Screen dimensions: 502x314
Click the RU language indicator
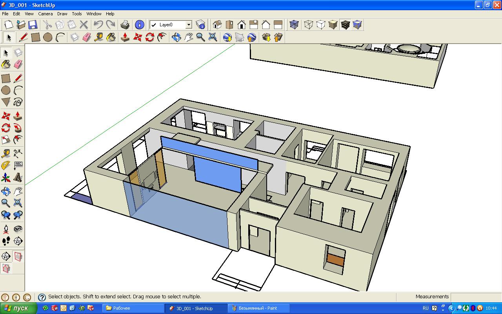coord(426,308)
